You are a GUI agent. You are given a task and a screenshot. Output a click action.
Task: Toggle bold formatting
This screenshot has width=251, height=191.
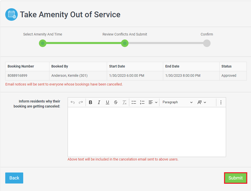[x=90, y=102]
